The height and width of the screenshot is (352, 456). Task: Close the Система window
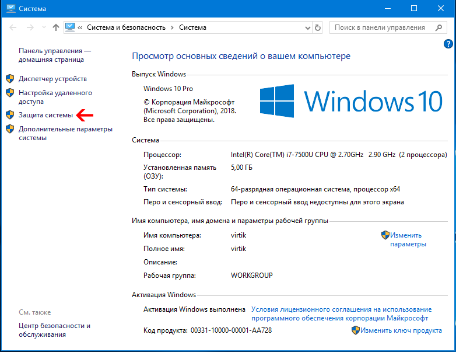pos(441,8)
